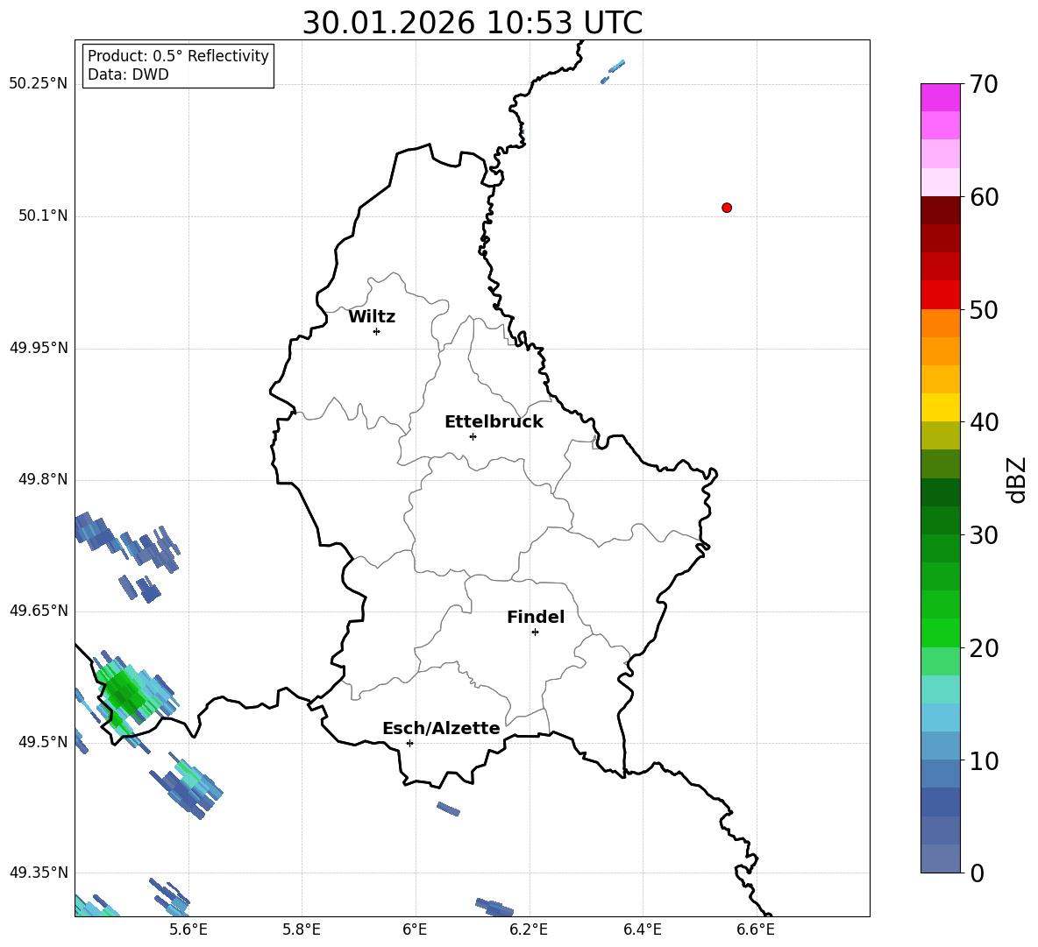Click the 6.4°E longitude label

(x=642, y=929)
